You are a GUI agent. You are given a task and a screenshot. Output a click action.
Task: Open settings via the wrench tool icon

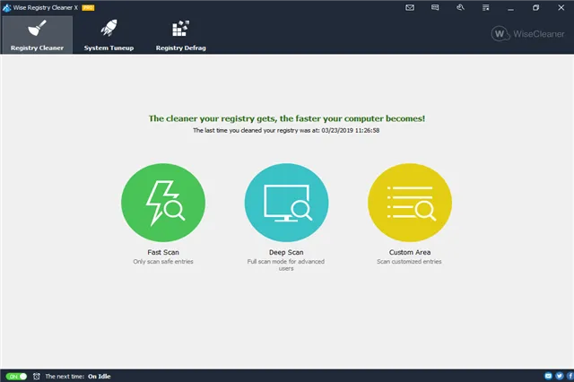(x=460, y=7)
